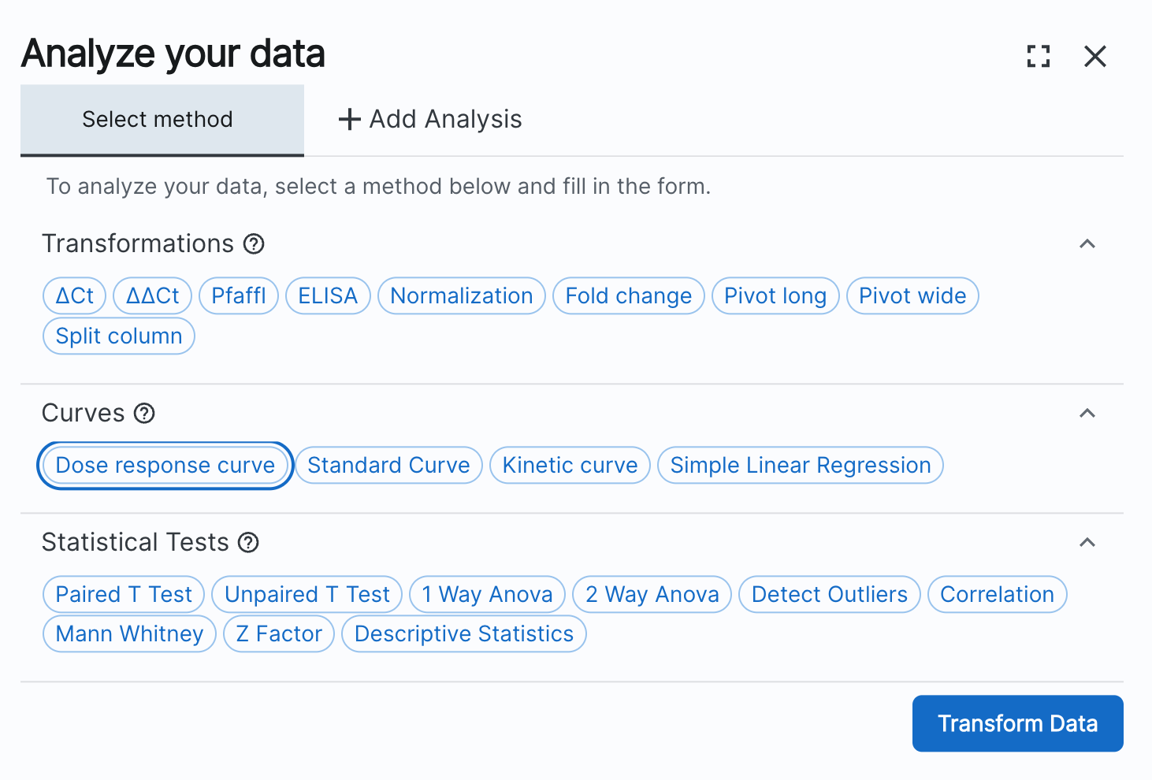Select the Pivot wide transformation

point(912,295)
